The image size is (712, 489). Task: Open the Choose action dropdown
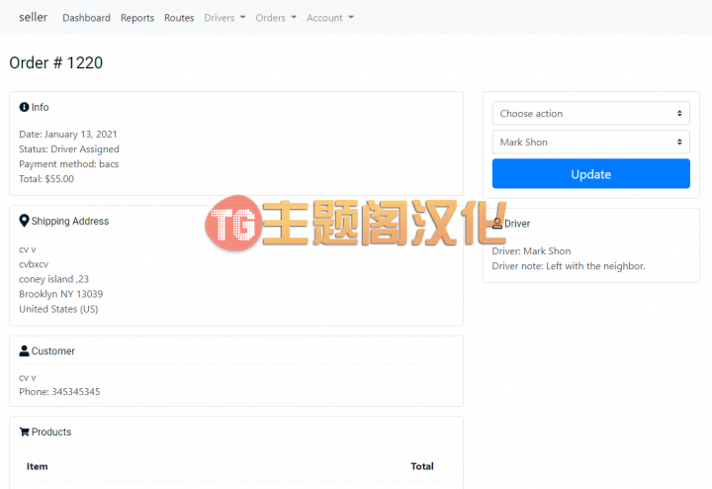point(590,113)
